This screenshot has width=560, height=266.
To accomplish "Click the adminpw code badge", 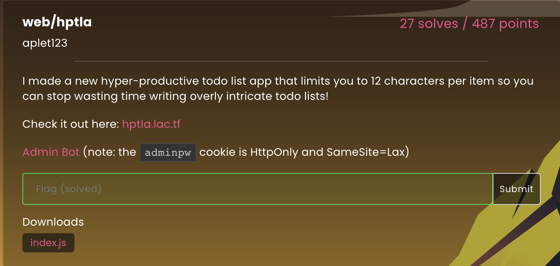I will click(x=168, y=153).
